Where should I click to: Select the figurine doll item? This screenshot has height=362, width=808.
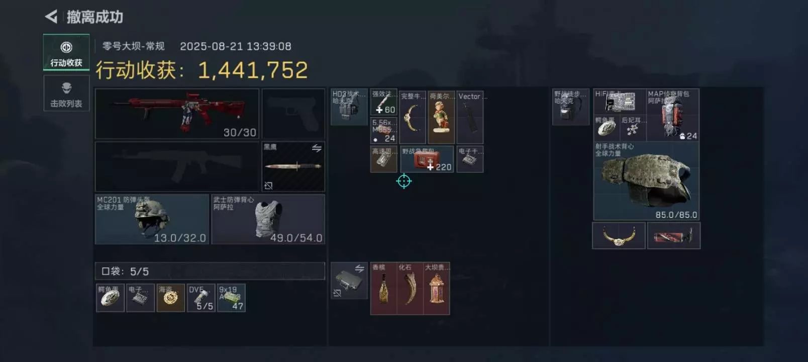(x=441, y=117)
